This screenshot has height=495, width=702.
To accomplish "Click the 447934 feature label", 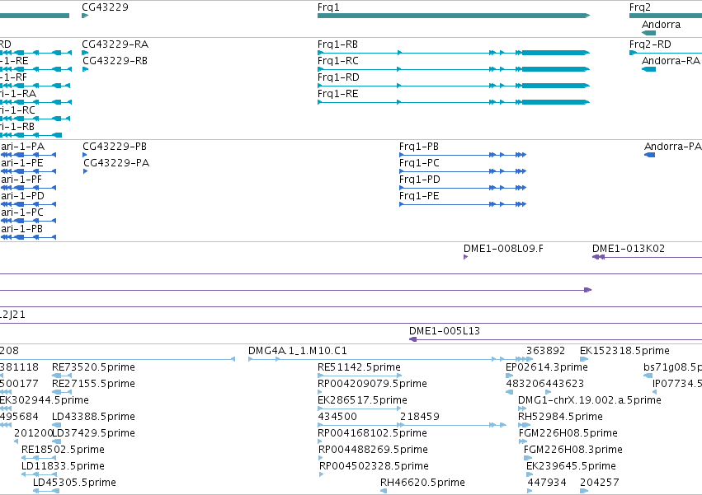I will (x=547, y=483).
